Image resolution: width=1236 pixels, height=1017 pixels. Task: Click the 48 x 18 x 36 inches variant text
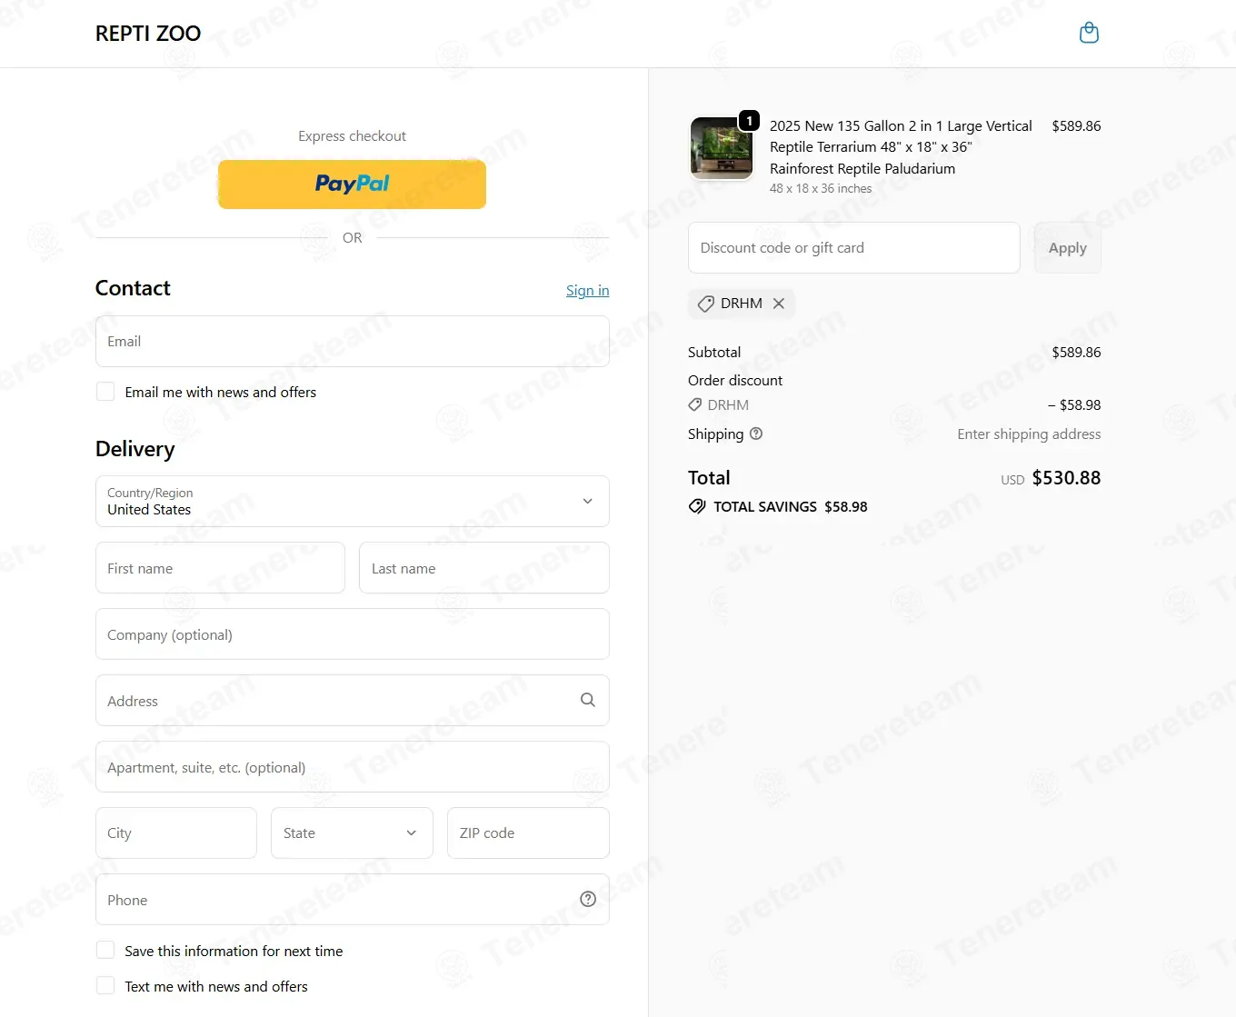click(x=821, y=189)
